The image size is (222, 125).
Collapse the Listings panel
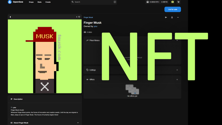click(x=177, y=70)
